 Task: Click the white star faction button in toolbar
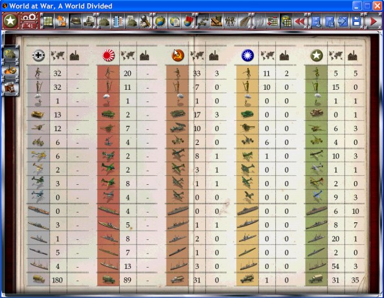[10, 21]
